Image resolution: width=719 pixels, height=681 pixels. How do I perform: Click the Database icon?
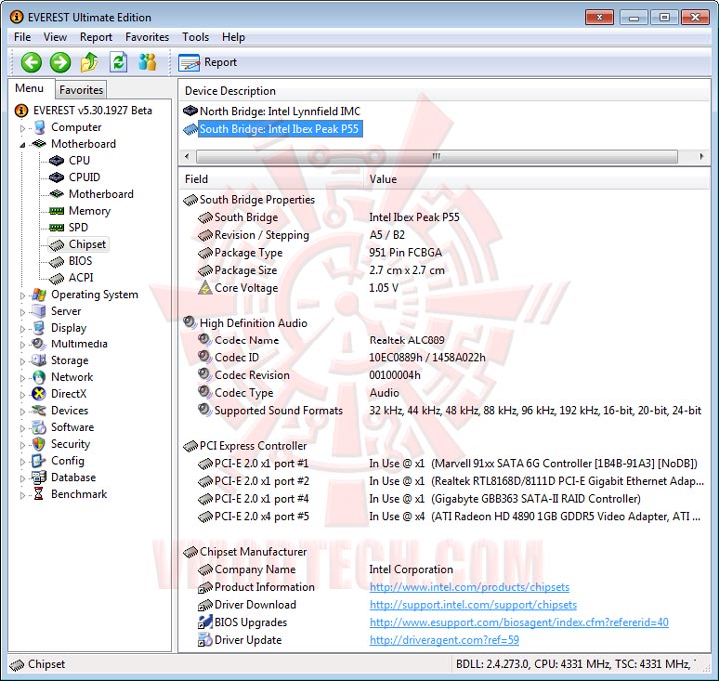coord(39,477)
